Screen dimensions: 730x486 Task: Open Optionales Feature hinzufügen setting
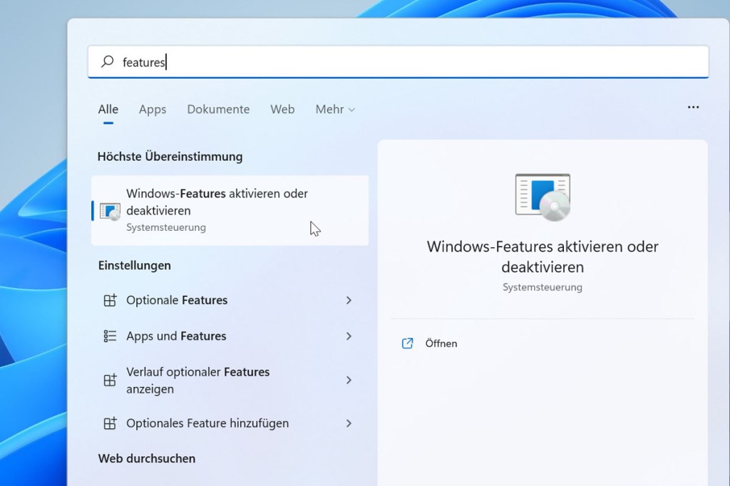(x=230, y=423)
